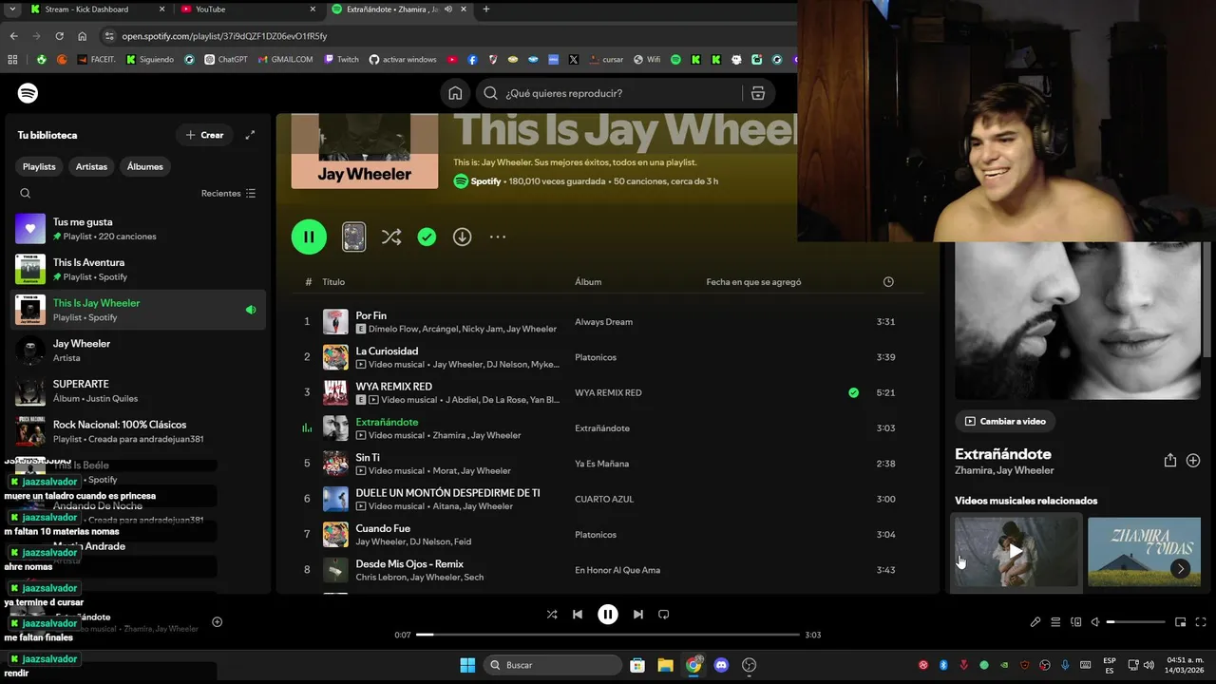The height and width of the screenshot is (684, 1216).
Task: Play the first related music video thumbnail
Action: coord(1016,552)
